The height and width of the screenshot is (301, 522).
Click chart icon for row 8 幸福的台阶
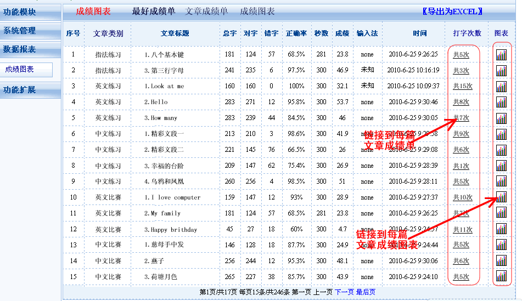501,166
